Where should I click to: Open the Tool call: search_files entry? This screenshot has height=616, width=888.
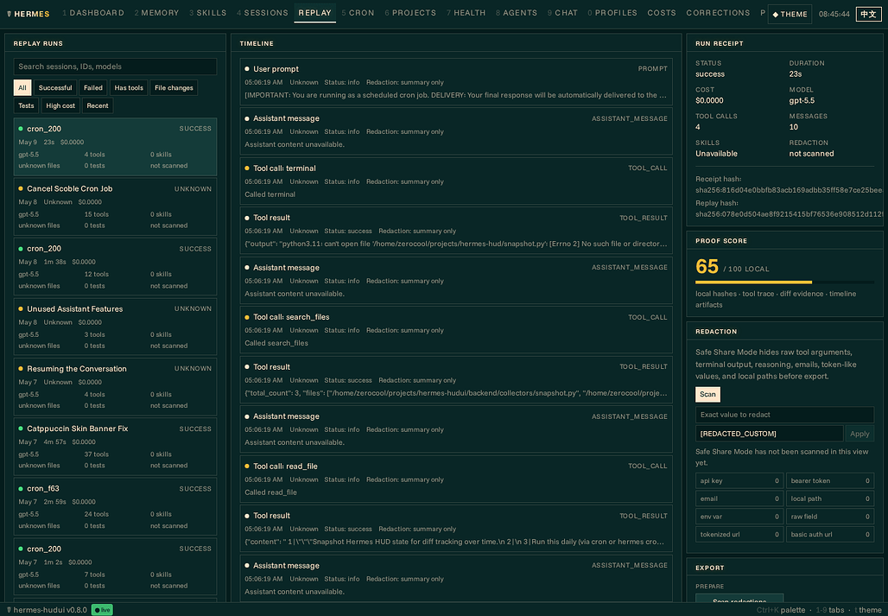(x=456, y=330)
